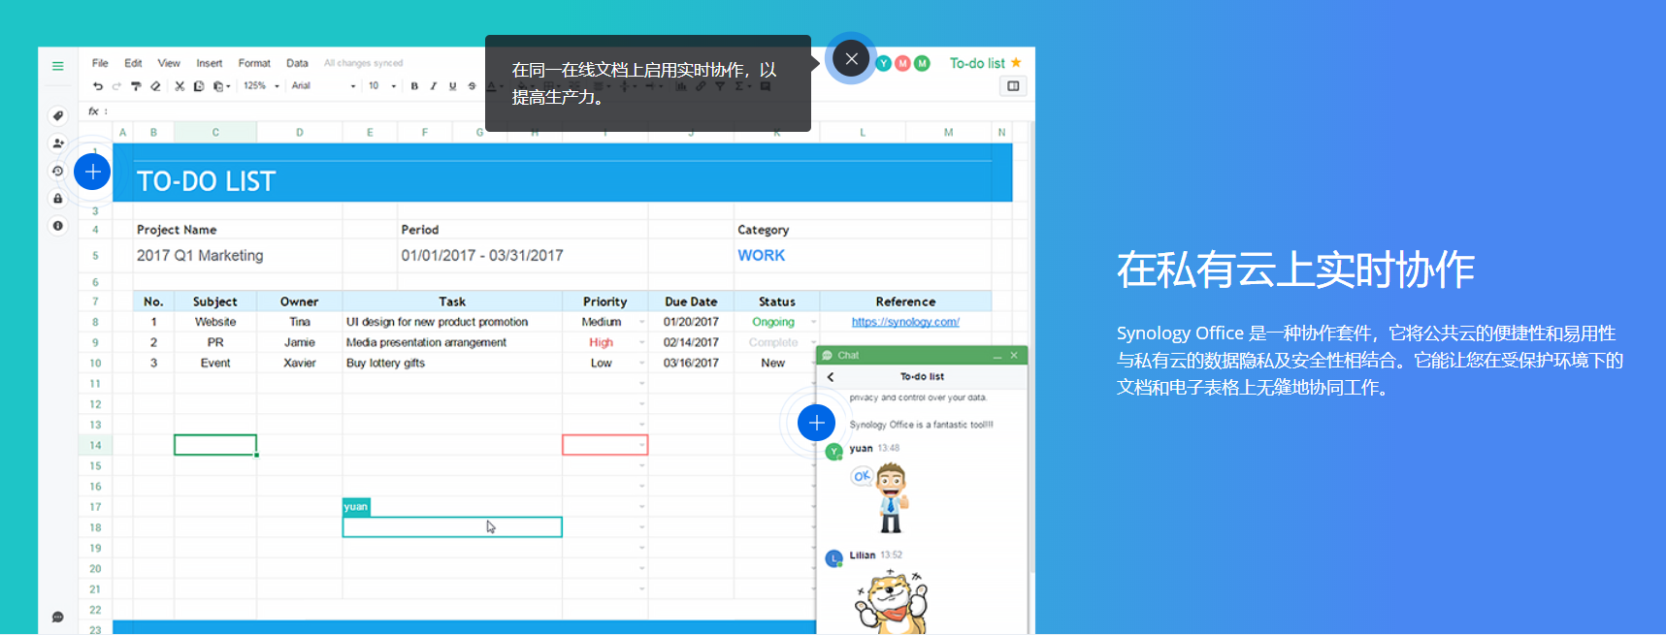
Task: Click the add collaborator sidebar icon
Action: (58, 143)
